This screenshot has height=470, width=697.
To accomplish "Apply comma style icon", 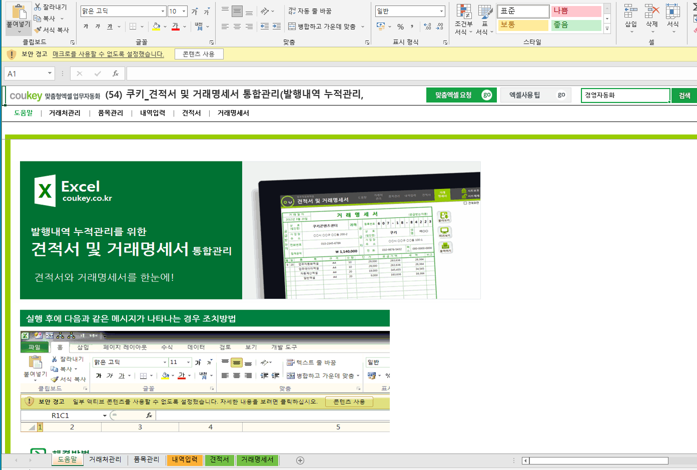I will 412,26.
